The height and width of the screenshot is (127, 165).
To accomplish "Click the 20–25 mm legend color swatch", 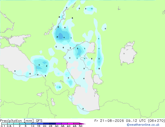I will tap(46, 124).
